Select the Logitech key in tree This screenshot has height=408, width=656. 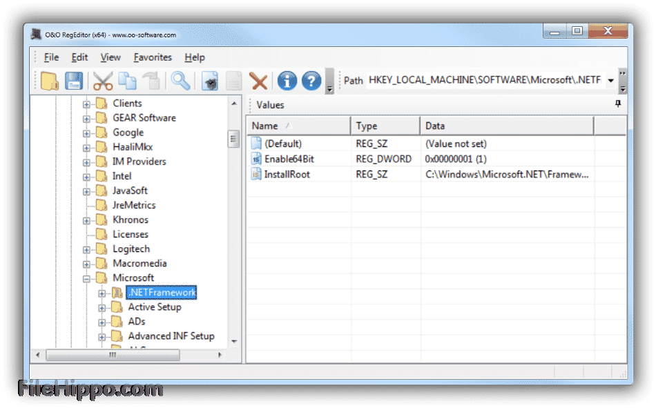coord(131,249)
